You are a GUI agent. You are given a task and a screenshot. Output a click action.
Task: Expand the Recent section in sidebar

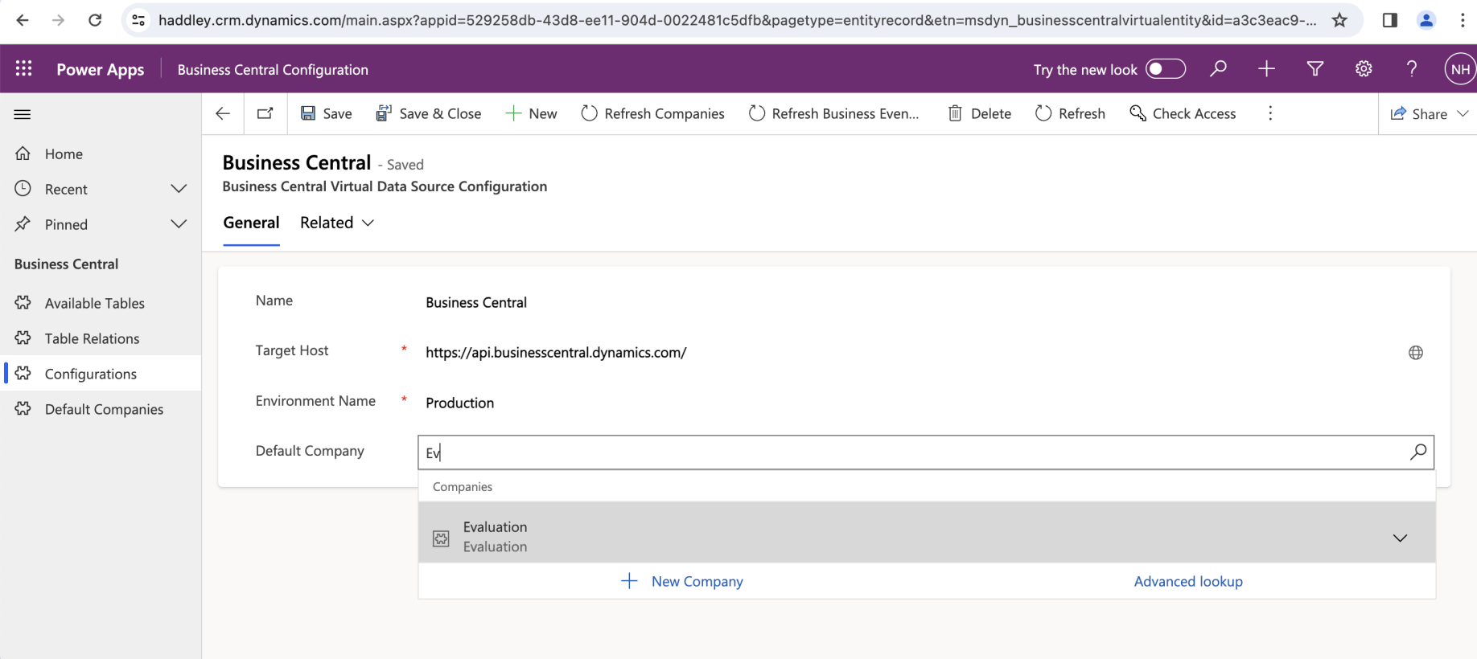179,189
